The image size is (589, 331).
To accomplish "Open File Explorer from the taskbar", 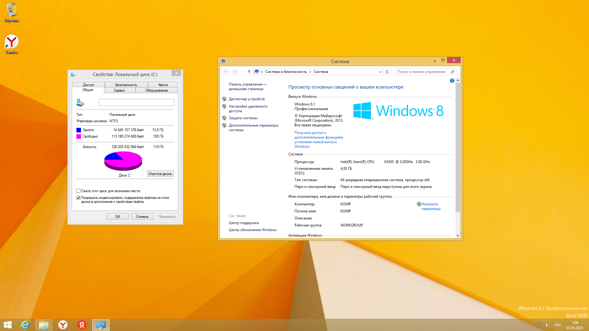I will (44, 325).
